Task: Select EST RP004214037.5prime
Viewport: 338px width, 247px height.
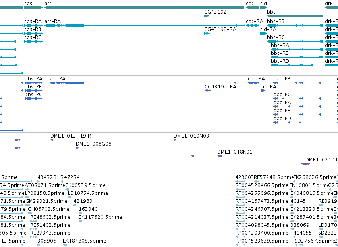Action: point(262,217)
